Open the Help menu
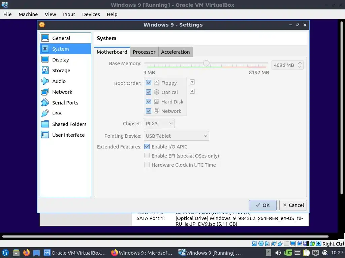This screenshot has width=345, height=258. point(112,14)
